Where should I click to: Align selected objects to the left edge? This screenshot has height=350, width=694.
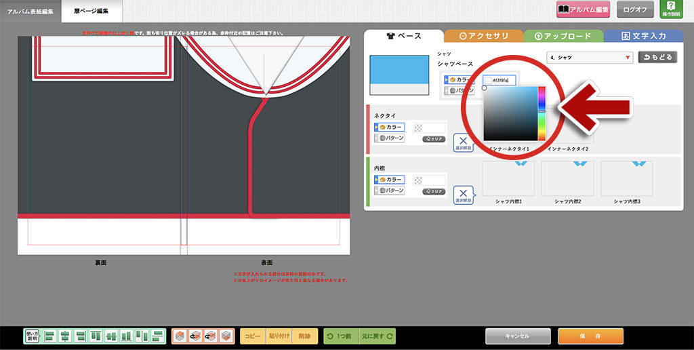click(x=51, y=336)
